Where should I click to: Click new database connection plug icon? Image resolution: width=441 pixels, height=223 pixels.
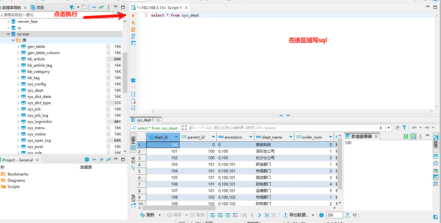pos(72,7)
